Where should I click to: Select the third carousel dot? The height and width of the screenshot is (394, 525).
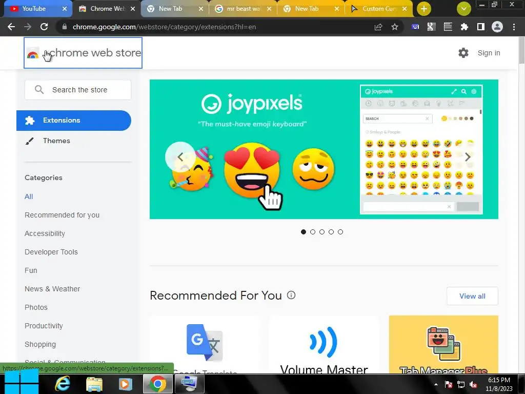click(x=322, y=232)
